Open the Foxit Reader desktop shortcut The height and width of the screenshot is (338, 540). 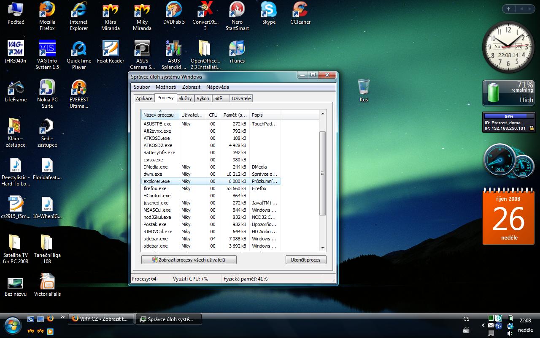pyautogui.click(x=111, y=49)
